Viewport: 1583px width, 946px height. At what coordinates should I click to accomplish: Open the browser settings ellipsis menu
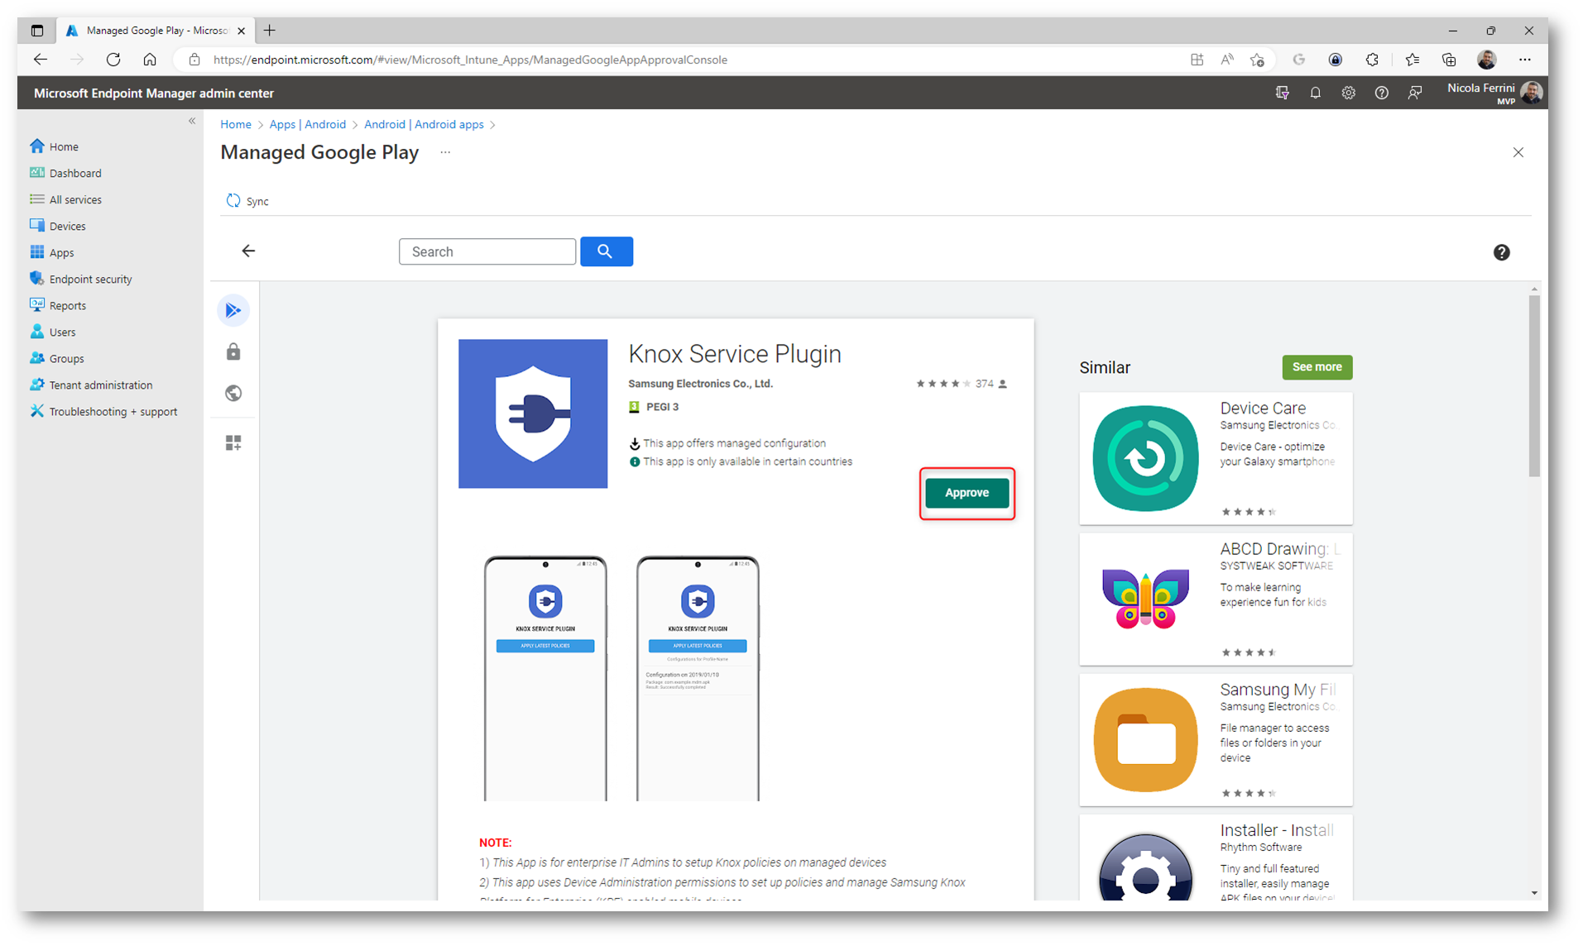click(1524, 60)
